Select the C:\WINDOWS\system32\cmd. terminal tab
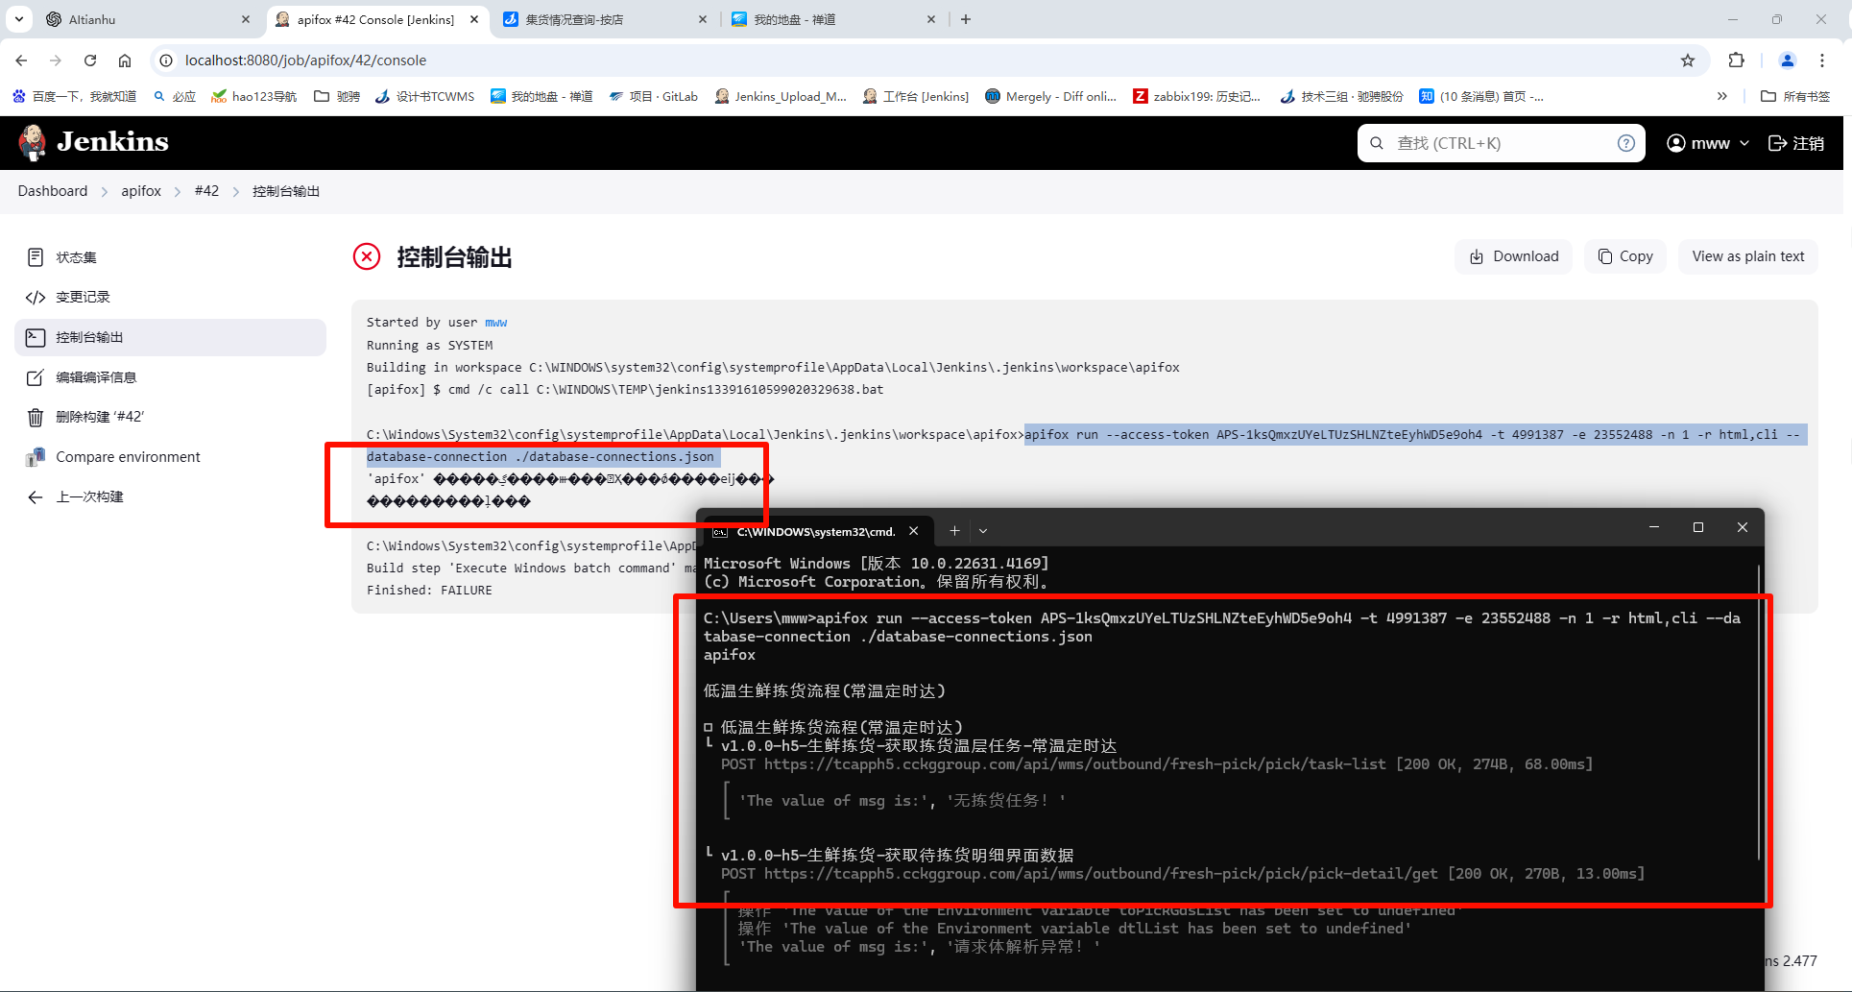This screenshot has height=992, width=1852. pos(816,531)
